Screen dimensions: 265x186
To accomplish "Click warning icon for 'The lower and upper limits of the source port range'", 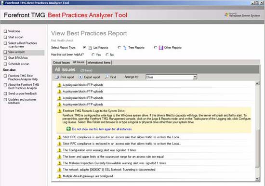I will pyautogui.click(x=59, y=157).
